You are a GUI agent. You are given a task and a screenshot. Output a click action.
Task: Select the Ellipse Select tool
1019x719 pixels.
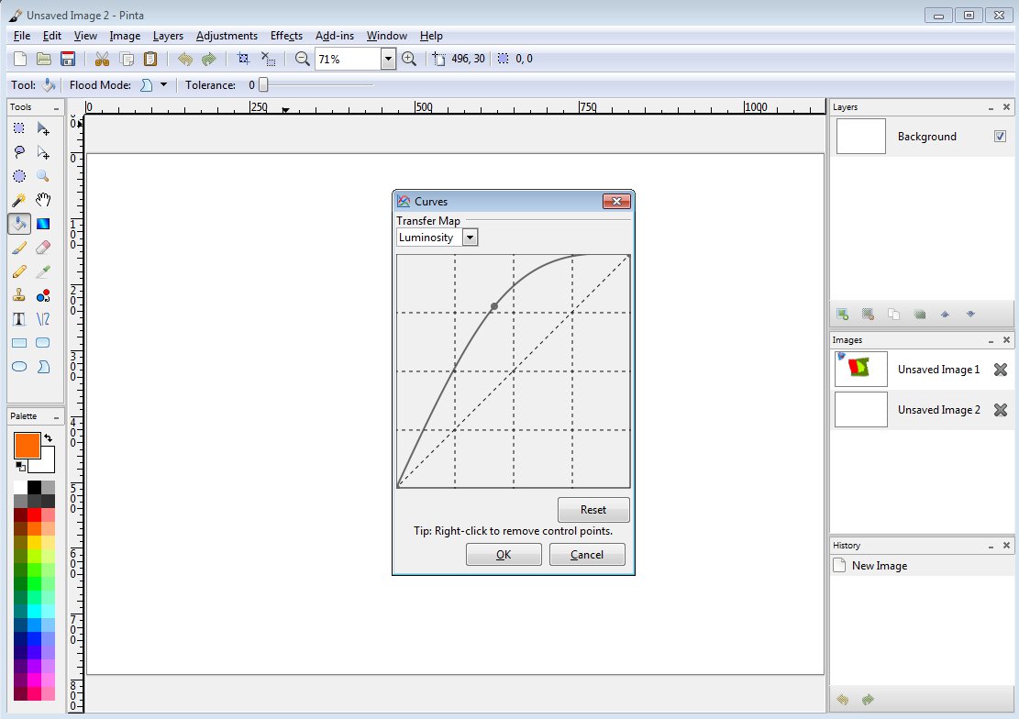(x=19, y=176)
